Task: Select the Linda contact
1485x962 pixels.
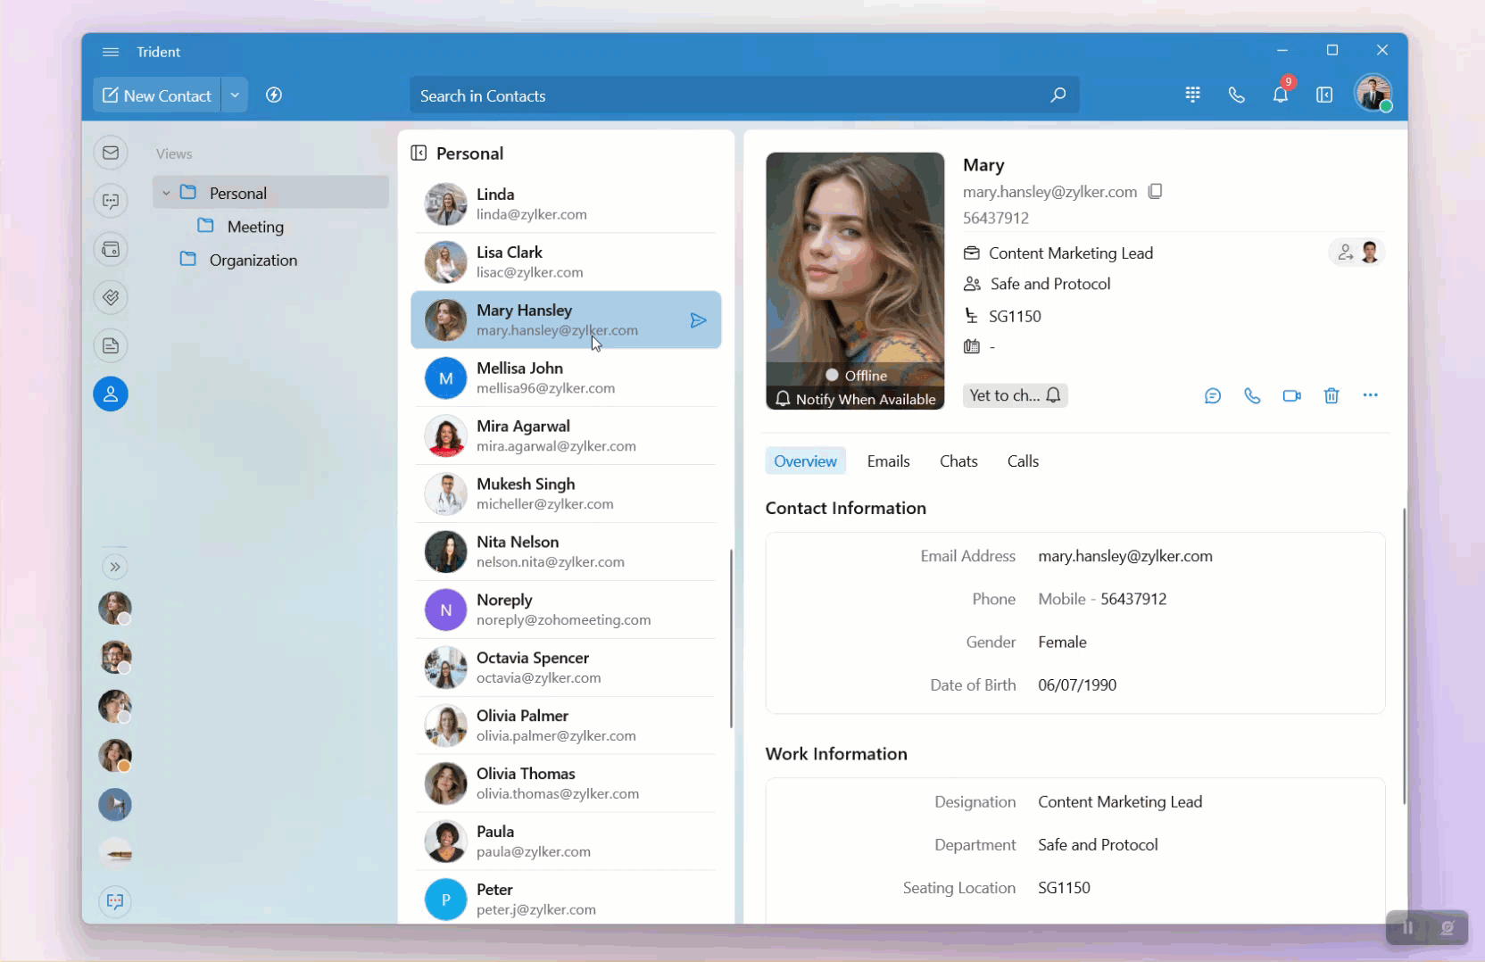Action: click(566, 203)
